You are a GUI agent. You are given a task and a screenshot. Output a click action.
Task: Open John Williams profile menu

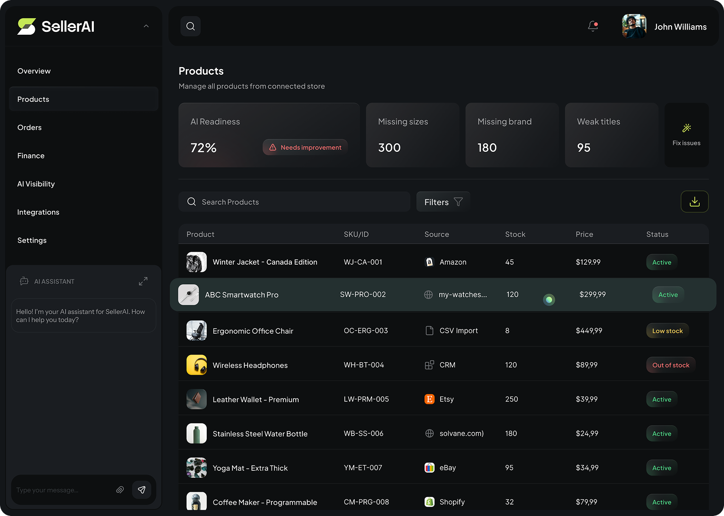[x=664, y=27]
